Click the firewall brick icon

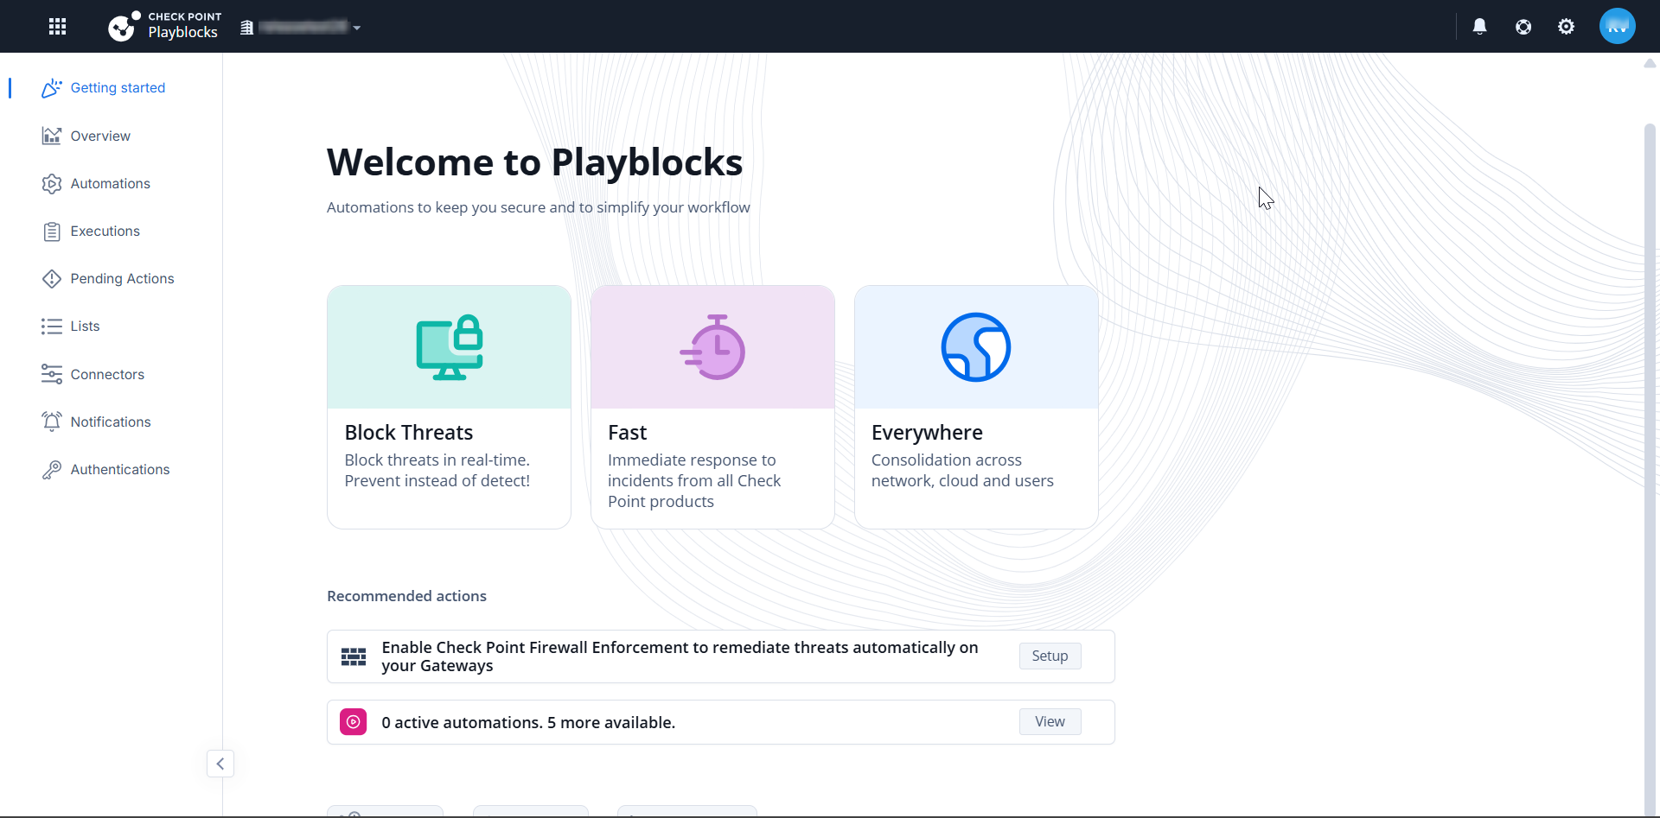coord(354,656)
